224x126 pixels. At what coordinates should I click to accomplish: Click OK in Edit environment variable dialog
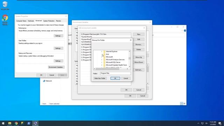[126, 90]
